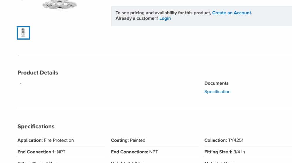Select the 'End Connection 1: NPT' spec
Screen dimensions: 292x163
coord(41,152)
